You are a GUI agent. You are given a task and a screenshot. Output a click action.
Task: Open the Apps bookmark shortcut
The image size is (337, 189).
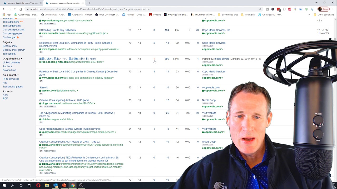pyautogui.click(x=7, y=15)
